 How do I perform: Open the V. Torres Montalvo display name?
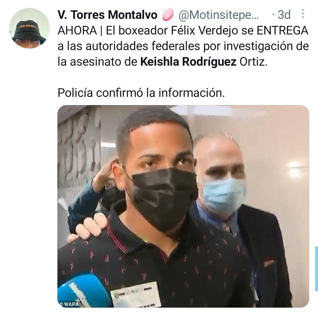click(x=107, y=15)
